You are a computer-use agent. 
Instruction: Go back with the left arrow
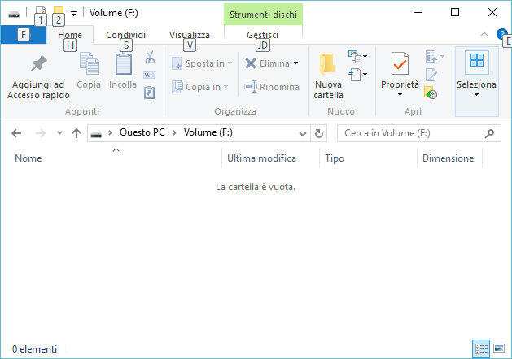tap(16, 133)
